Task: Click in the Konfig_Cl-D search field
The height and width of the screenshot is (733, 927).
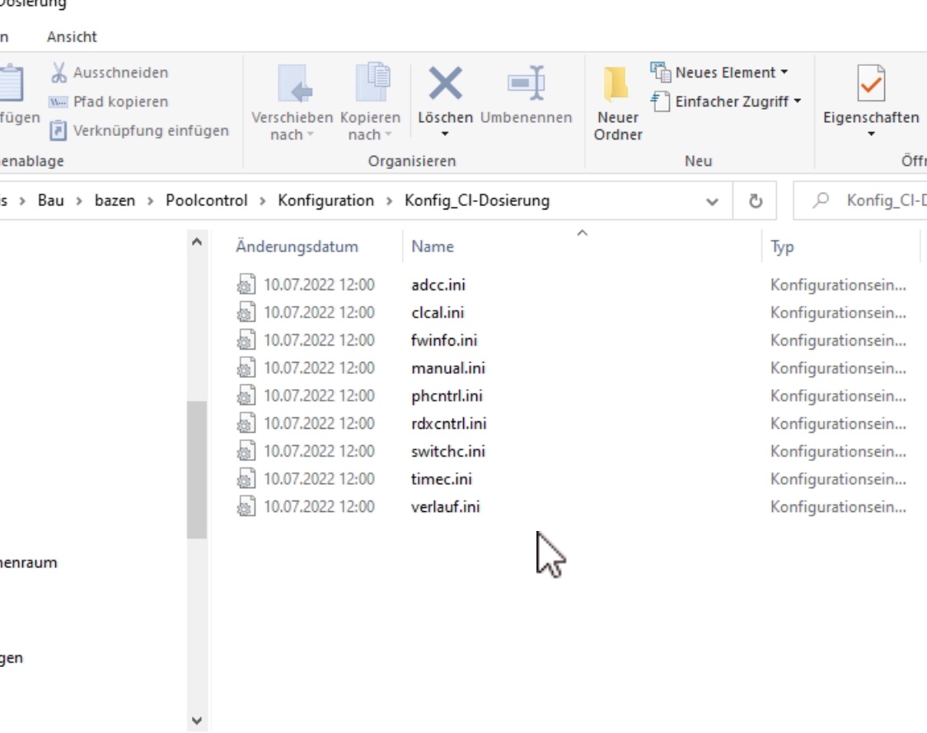Action: tap(886, 200)
